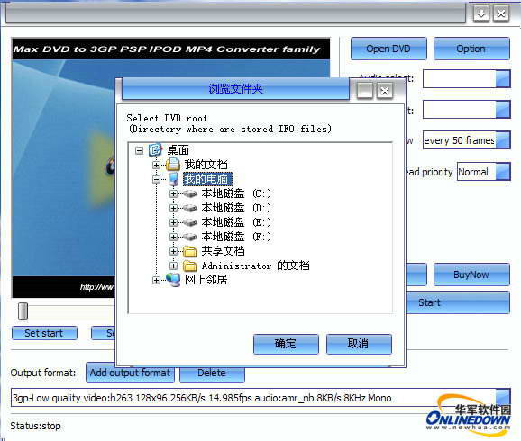Click the playback position slider thumb
Image resolution: width=521 pixels, height=441 pixels.
[23, 311]
